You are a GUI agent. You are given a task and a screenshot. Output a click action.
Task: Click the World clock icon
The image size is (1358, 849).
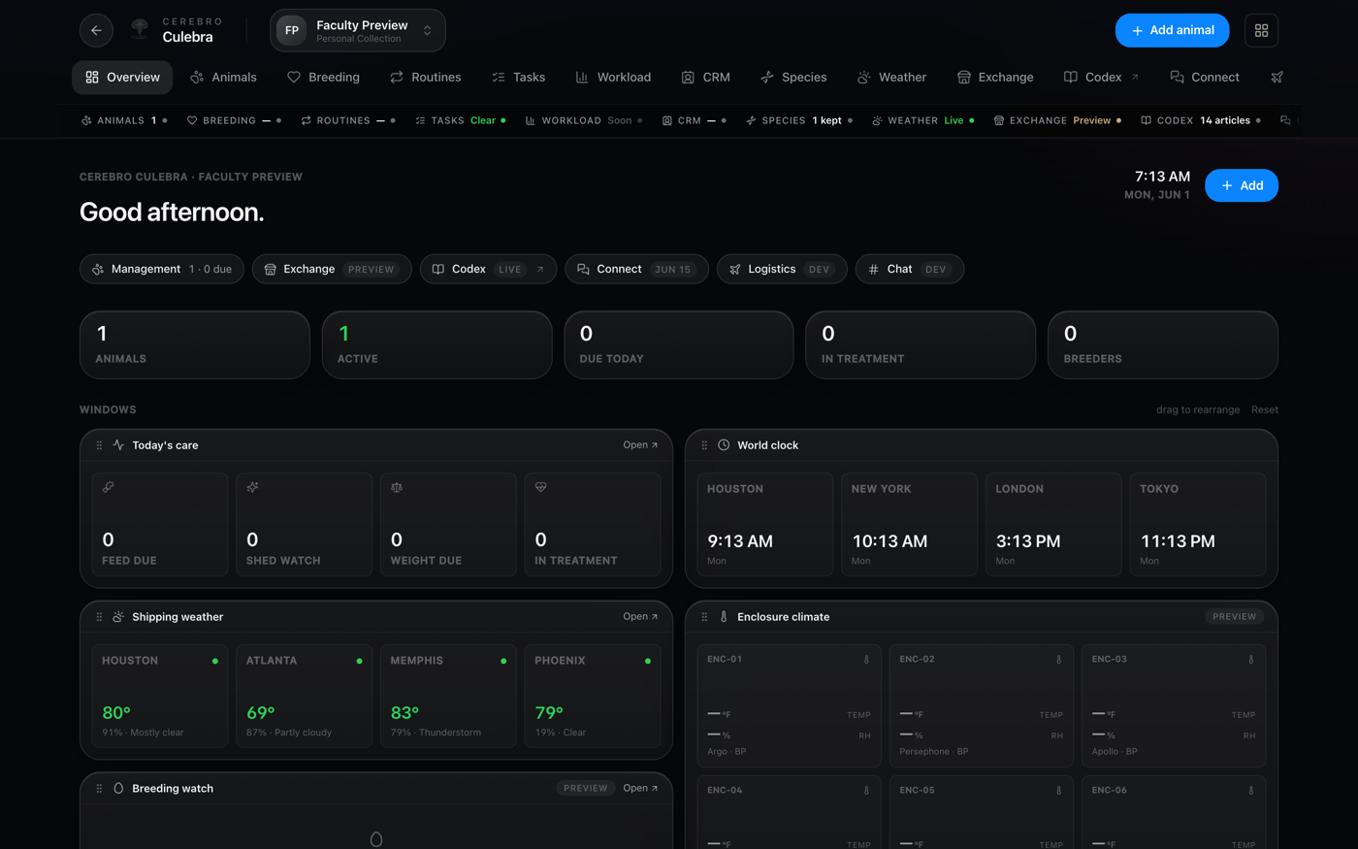click(724, 445)
